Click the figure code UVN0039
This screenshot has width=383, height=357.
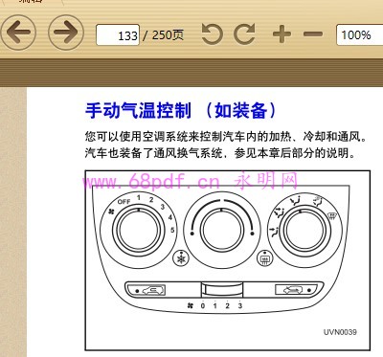tap(340, 332)
